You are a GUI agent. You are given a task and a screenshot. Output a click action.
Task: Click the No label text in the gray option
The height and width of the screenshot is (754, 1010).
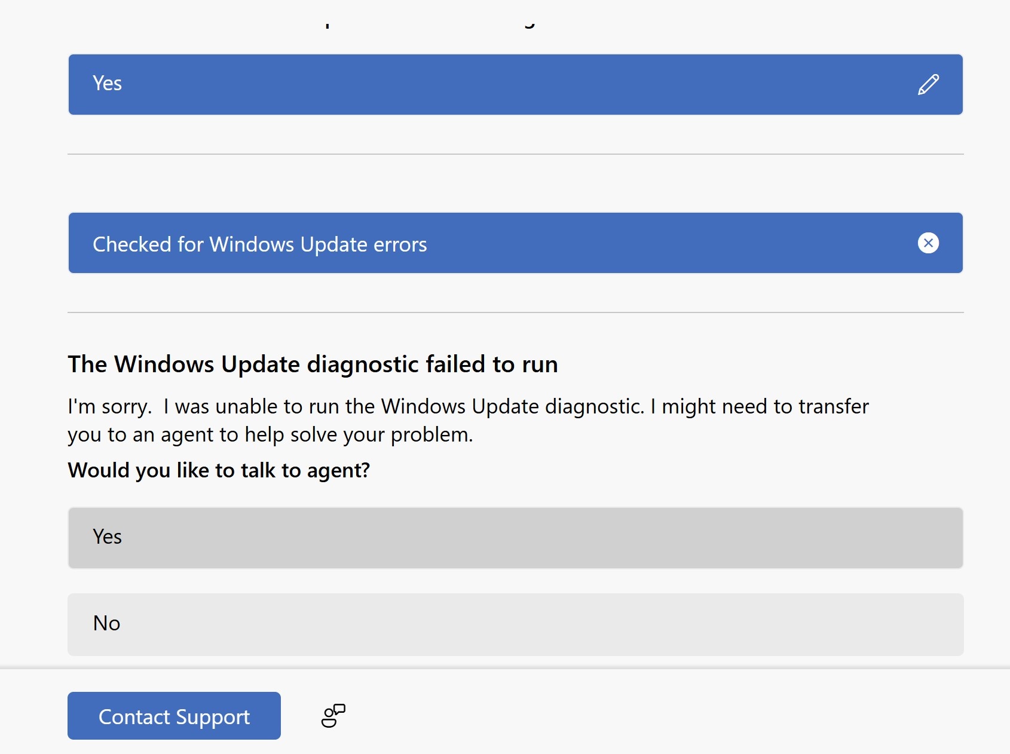(106, 623)
